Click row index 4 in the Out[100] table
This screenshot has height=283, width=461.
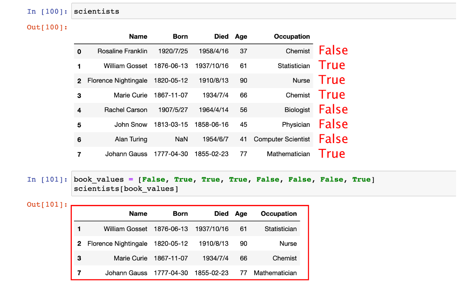point(79,111)
